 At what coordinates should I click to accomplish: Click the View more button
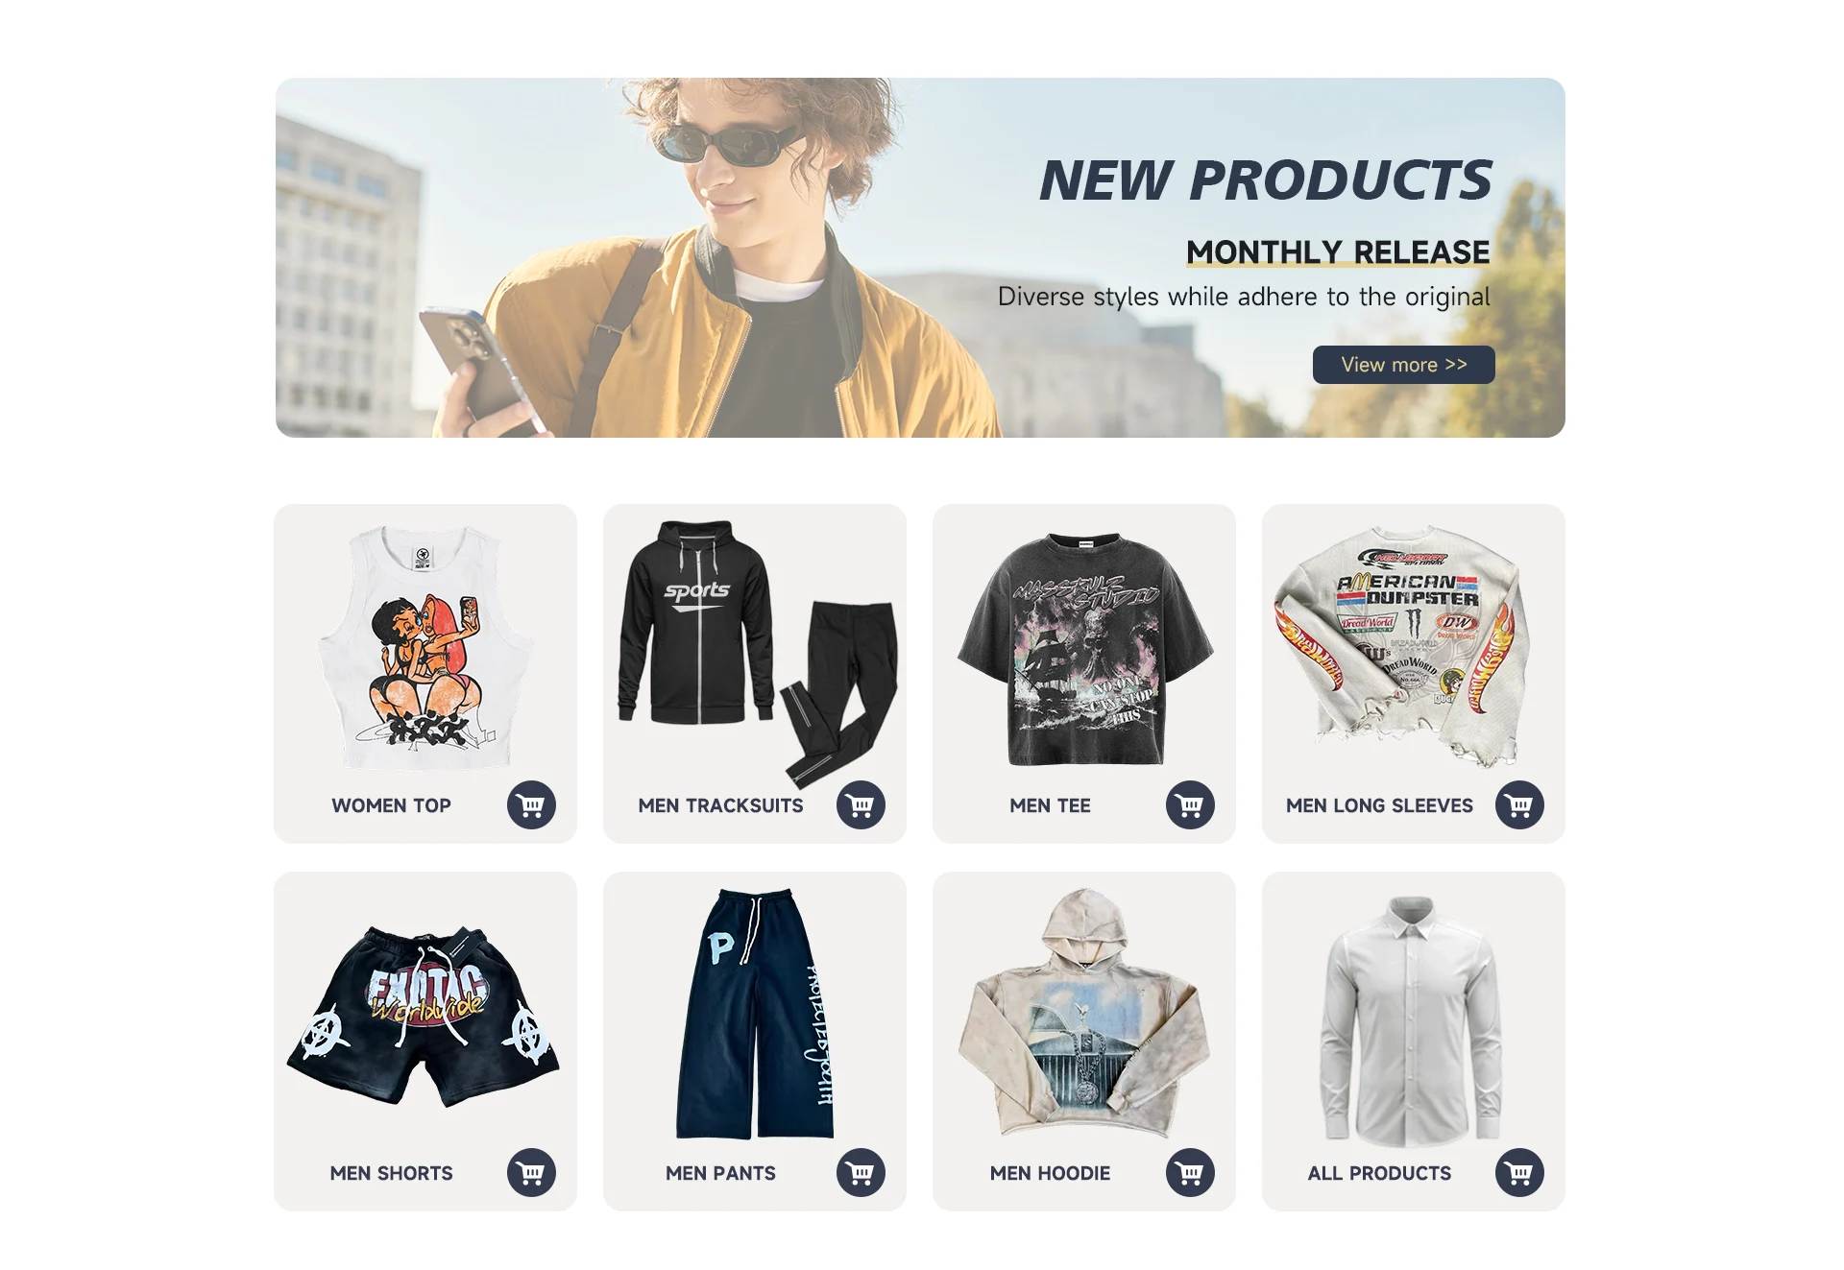pos(1403,365)
